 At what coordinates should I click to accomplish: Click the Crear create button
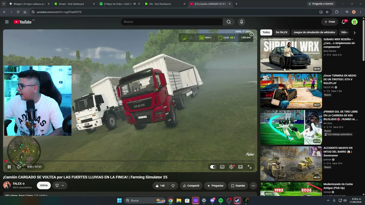330,22
